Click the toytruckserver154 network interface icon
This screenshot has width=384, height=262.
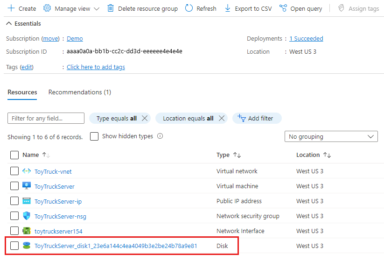pos(27,231)
